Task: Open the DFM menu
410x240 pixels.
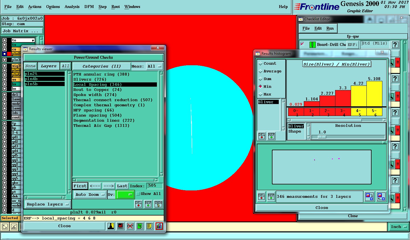Action: [89, 7]
